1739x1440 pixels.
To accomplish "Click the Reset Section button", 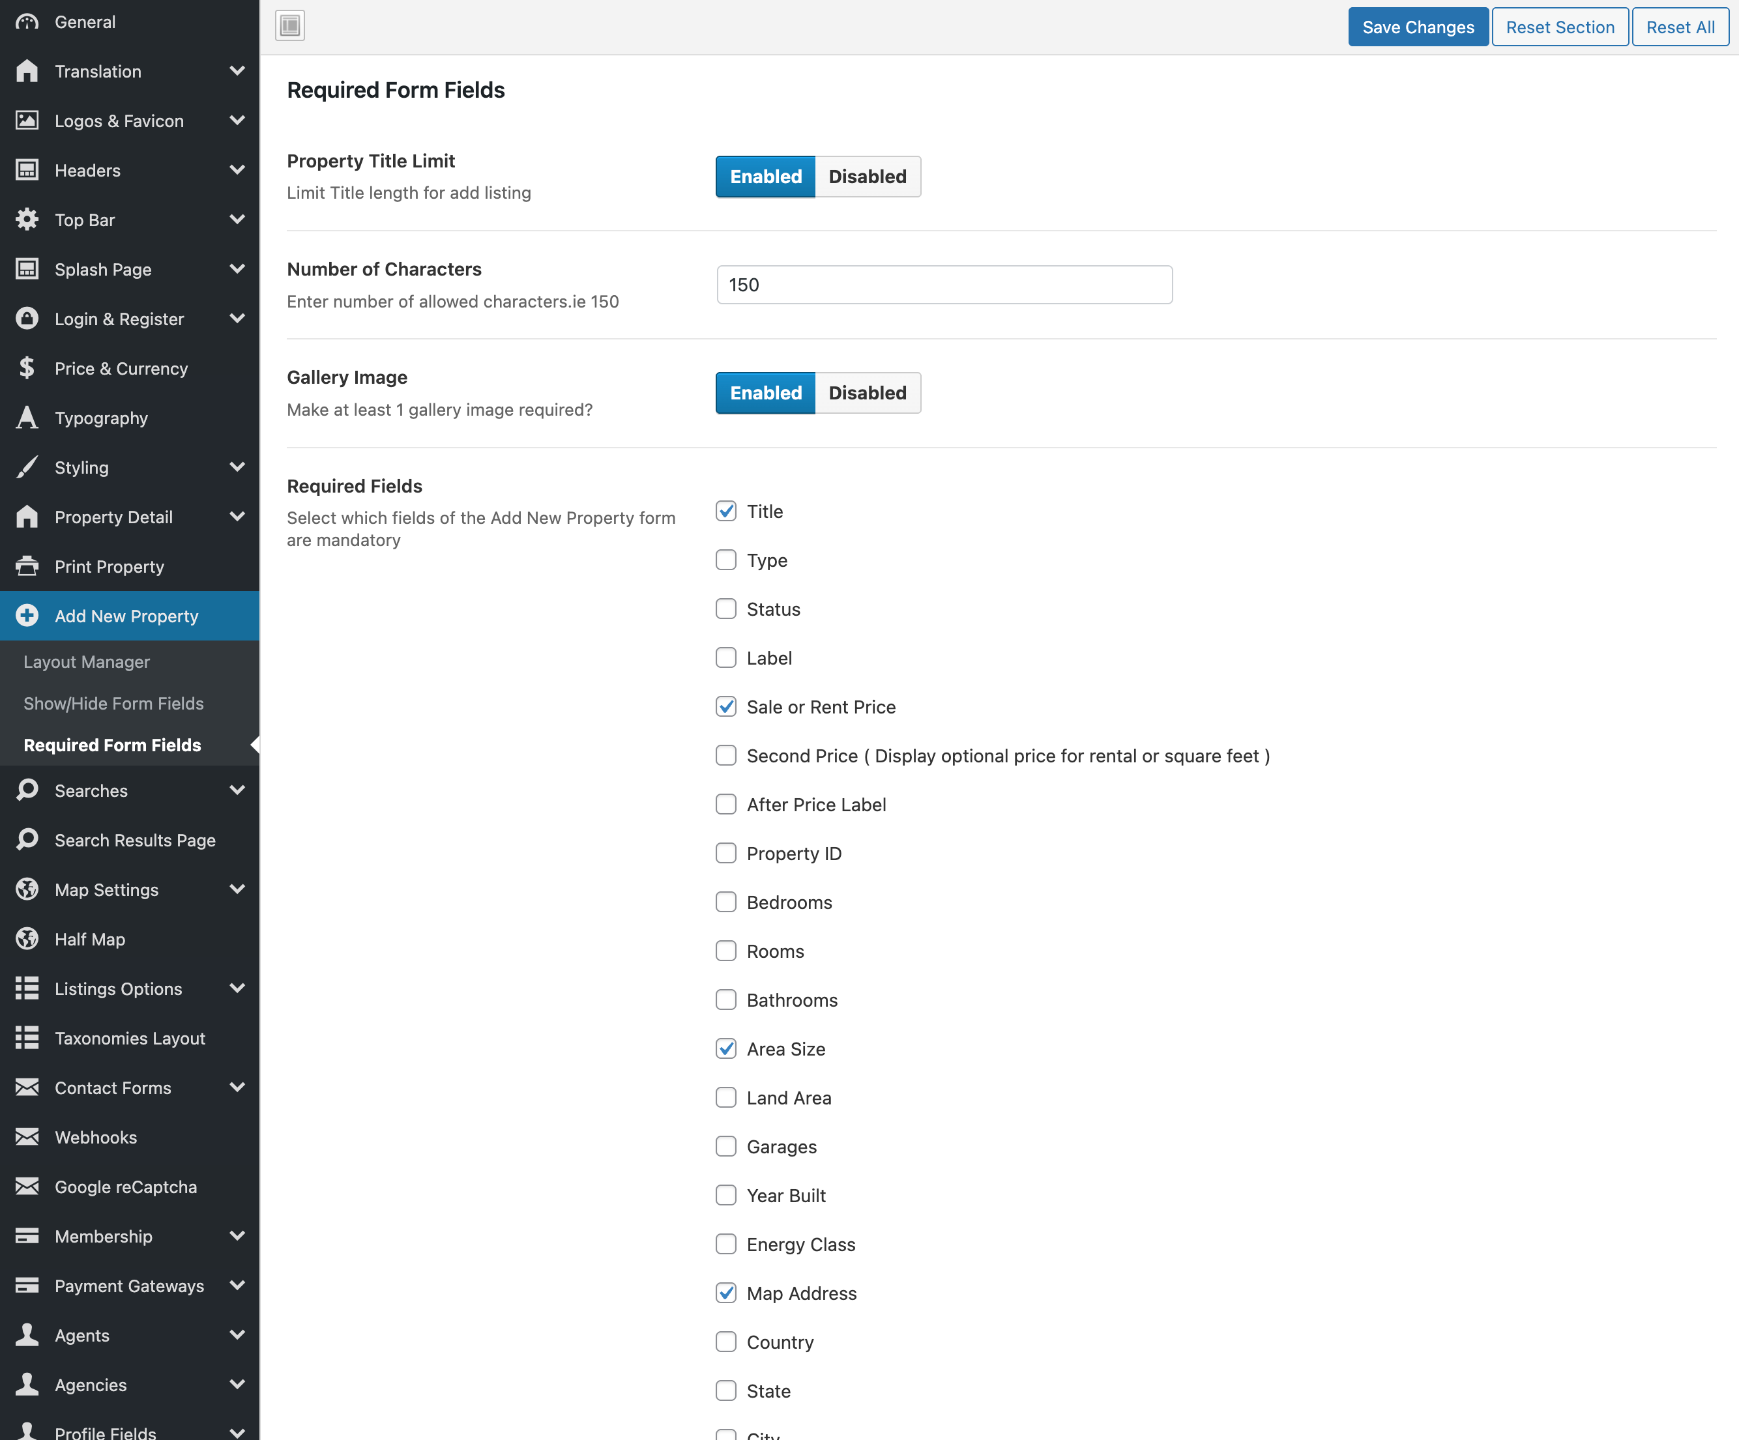I will tap(1560, 27).
